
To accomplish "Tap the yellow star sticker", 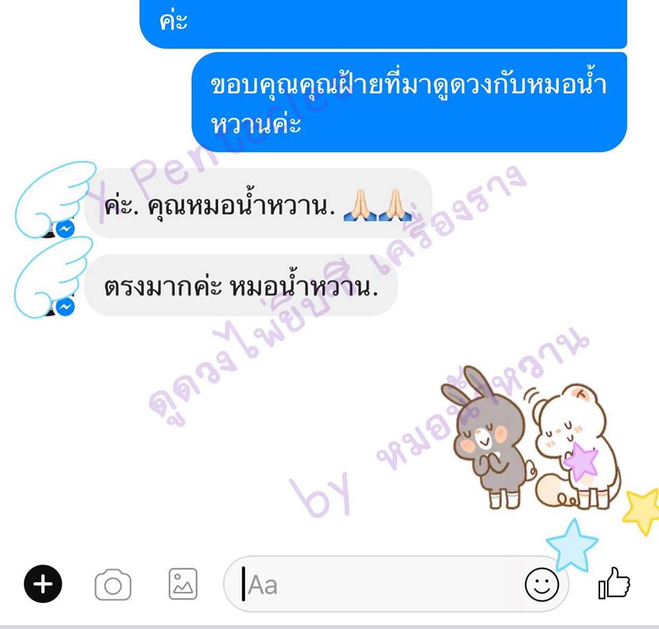I will tap(642, 510).
